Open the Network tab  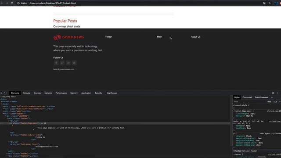(x=48, y=93)
